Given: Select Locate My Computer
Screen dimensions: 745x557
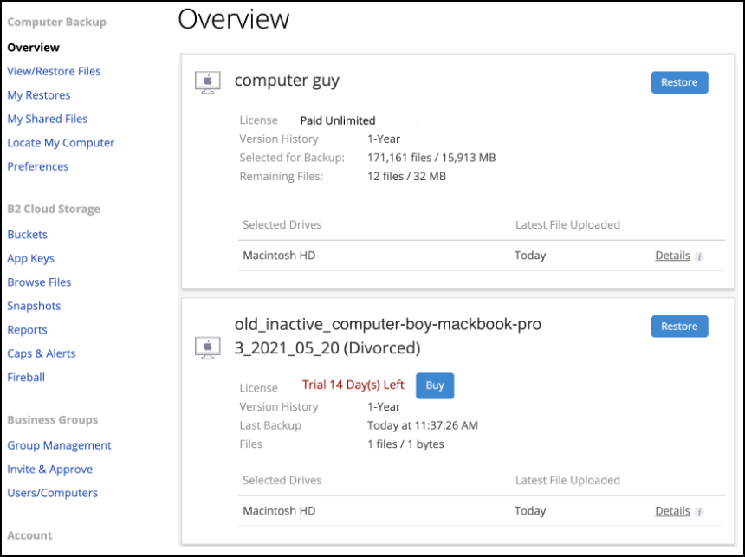Looking at the screenshot, I should coord(61,143).
